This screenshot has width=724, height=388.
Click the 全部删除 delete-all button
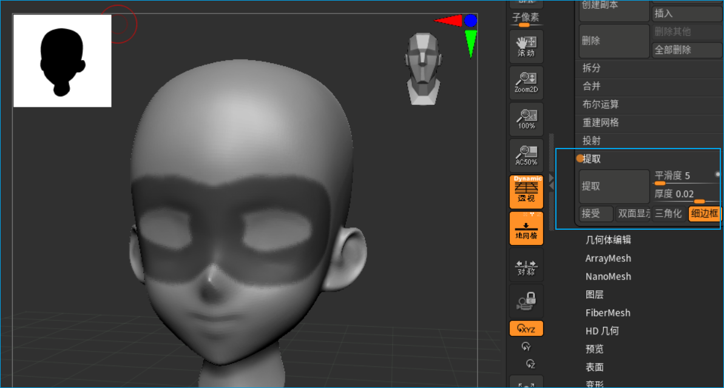tap(686, 50)
